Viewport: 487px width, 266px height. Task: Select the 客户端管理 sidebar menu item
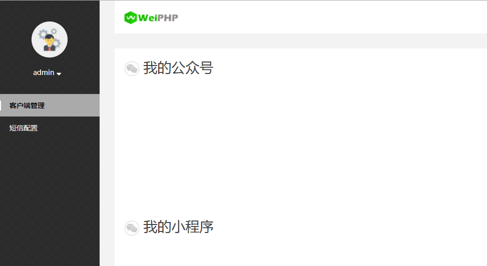50,105
